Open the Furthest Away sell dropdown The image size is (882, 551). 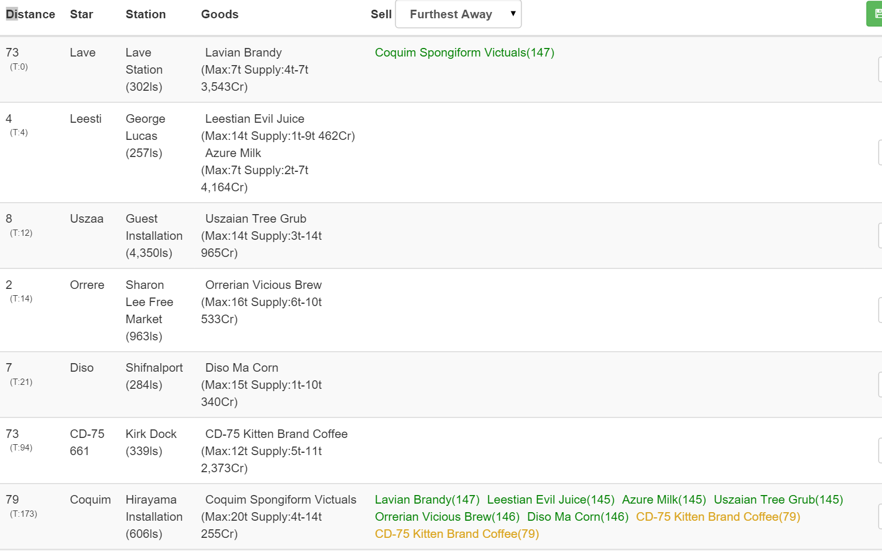[x=458, y=14]
